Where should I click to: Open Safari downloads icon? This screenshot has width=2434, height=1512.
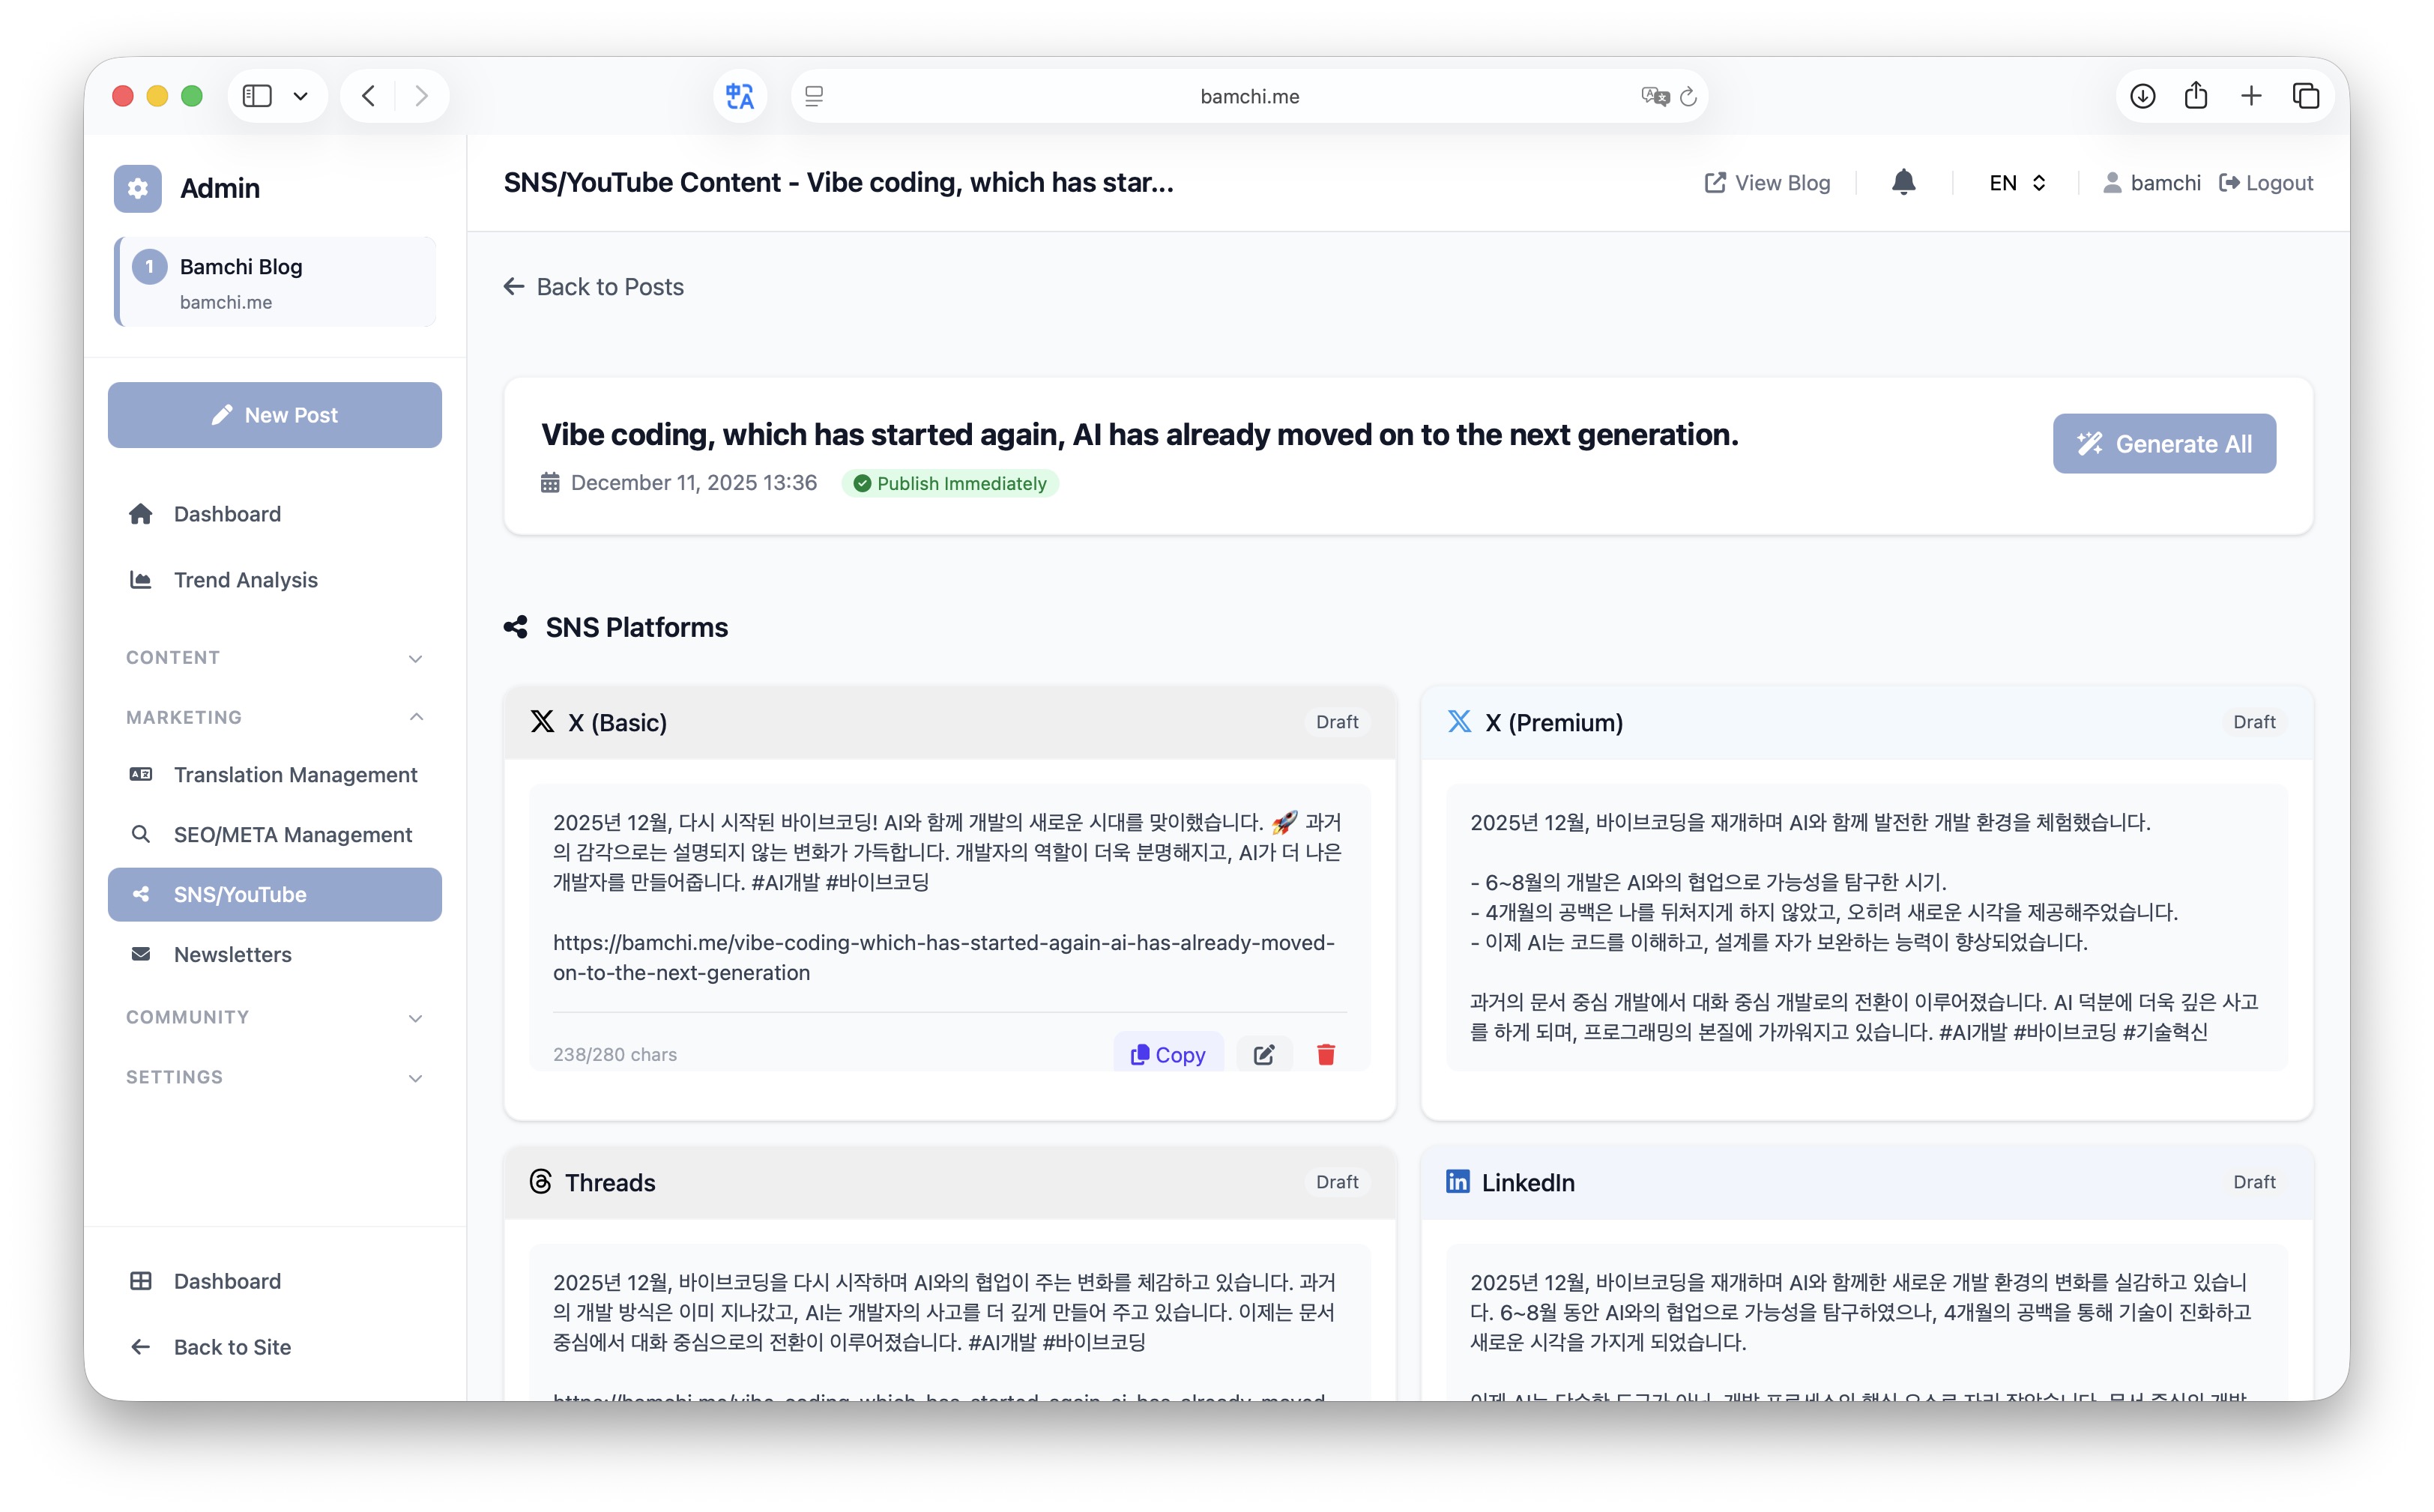(2142, 96)
